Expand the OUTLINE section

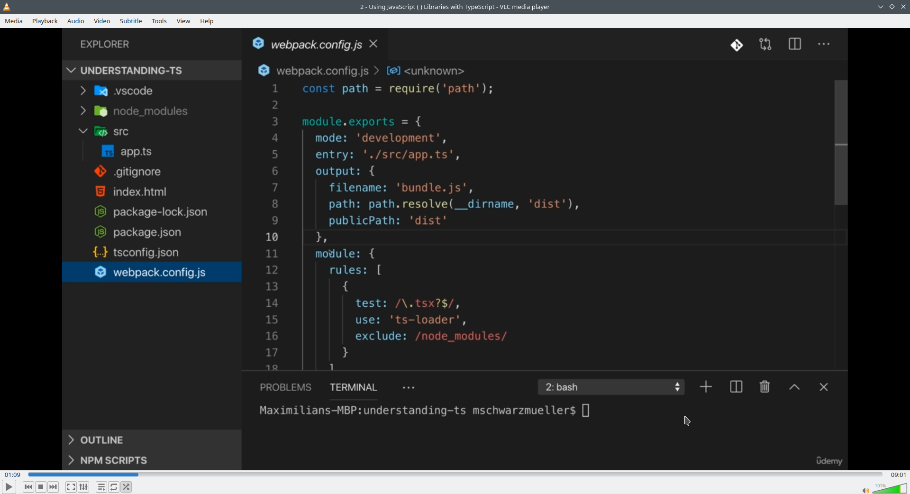(152, 440)
